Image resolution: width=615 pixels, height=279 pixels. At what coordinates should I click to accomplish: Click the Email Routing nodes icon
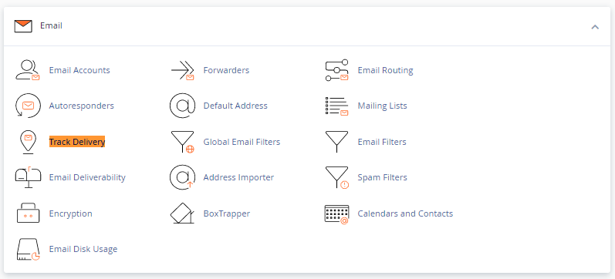tap(337, 71)
